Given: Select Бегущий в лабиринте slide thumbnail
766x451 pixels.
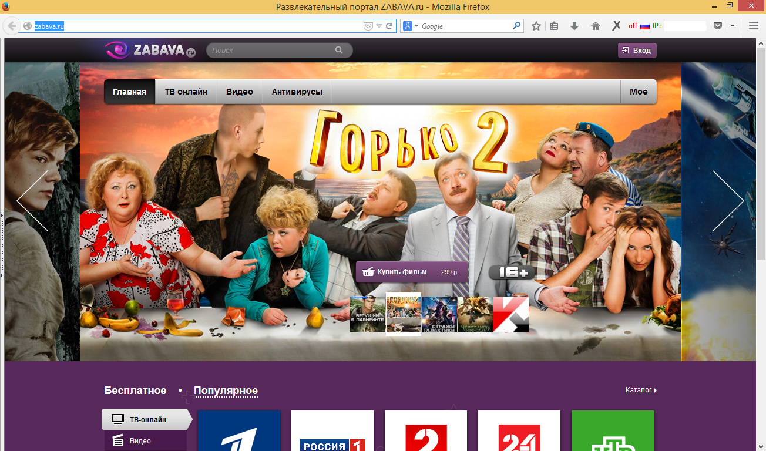Looking at the screenshot, I should 368,314.
